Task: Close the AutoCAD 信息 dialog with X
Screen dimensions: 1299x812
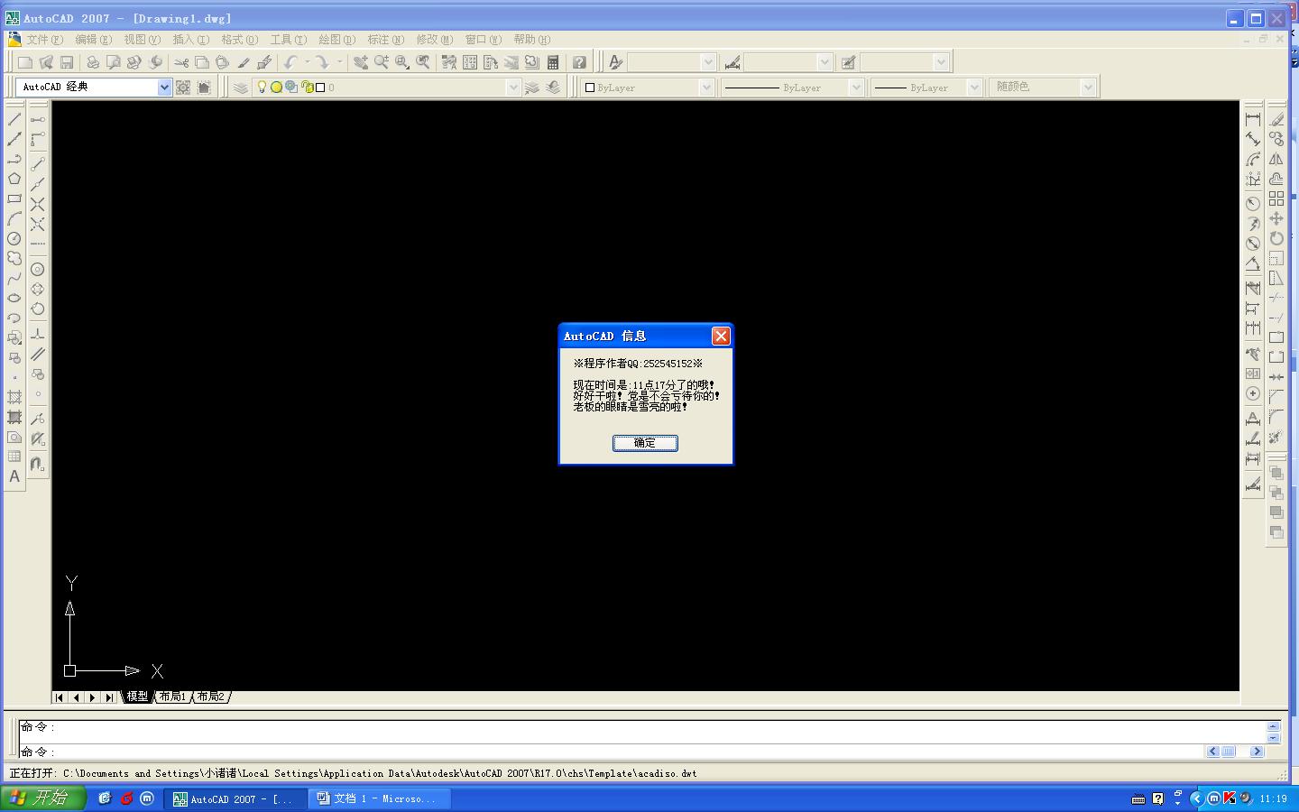Action: pos(721,337)
